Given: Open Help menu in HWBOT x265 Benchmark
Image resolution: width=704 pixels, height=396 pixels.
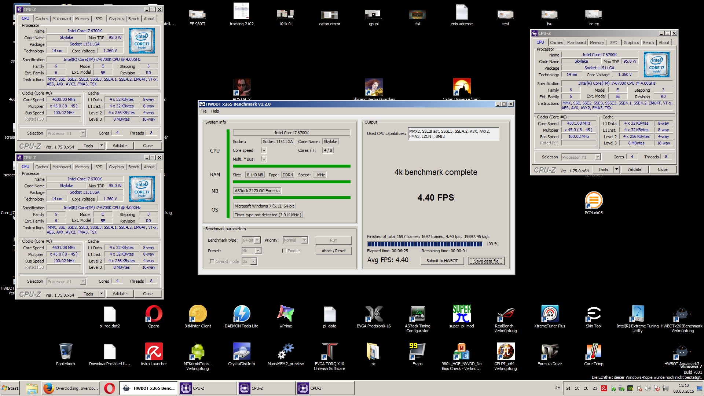Looking at the screenshot, I should 215,111.
